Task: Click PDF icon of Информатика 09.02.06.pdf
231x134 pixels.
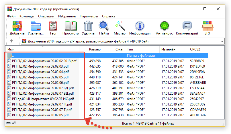Action: [9, 83]
